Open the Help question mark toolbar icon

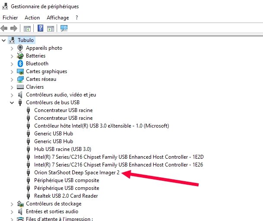(x=40, y=28)
